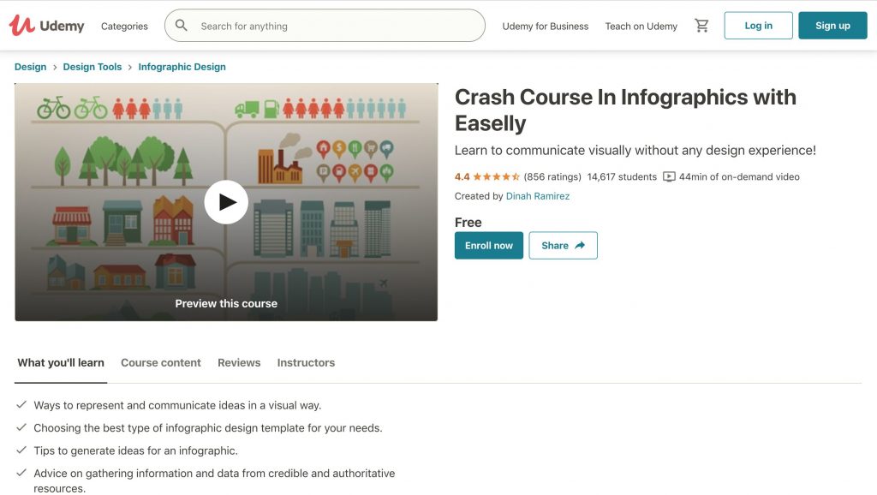Screen dimensions: 877x495
Task: Open Udemy for Business link
Action: click(545, 27)
